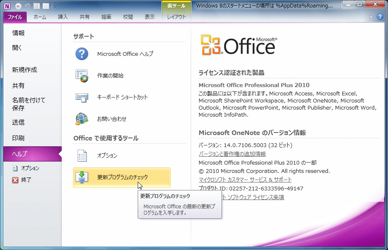This screenshot has height=250, width=388.
Task: Toggle the Full Page View icon
Action: [46, 6]
